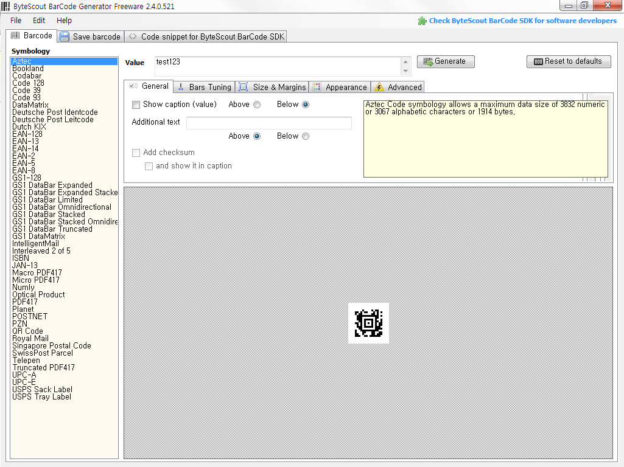Select additional text Below radio button
Viewport: 624px width, 467px height.
[x=306, y=136]
